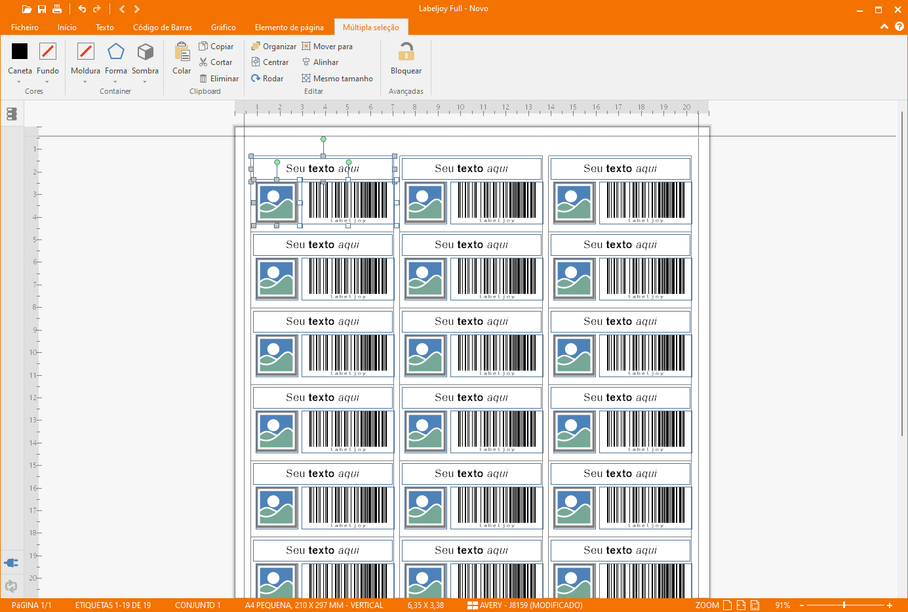
Task: Select the first label's image placeholder
Action: (x=277, y=203)
